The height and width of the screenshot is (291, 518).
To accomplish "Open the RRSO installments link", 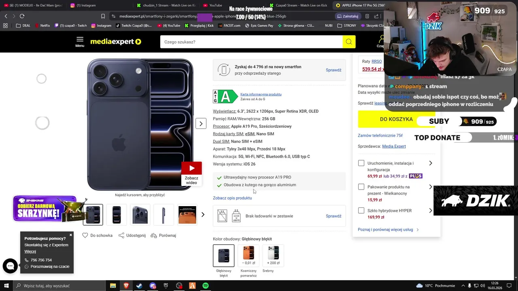I will pyautogui.click(x=377, y=61).
